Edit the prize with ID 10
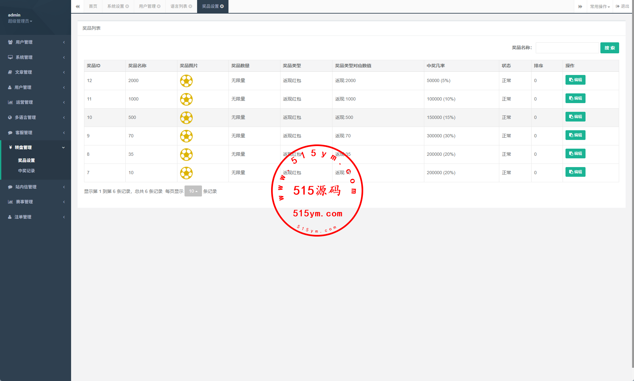 (575, 117)
